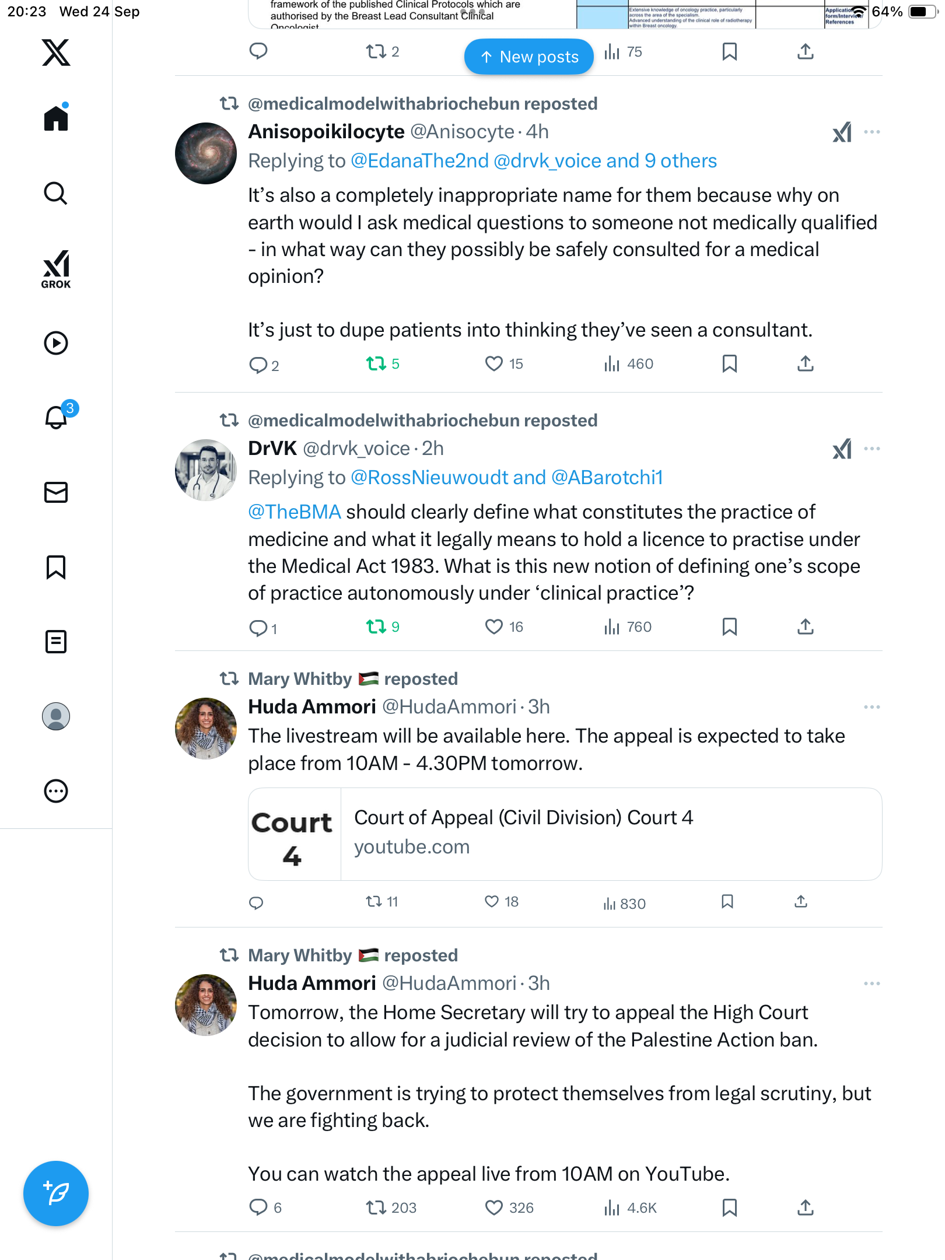Tap the New posts pill

click(x=528, y=57)
